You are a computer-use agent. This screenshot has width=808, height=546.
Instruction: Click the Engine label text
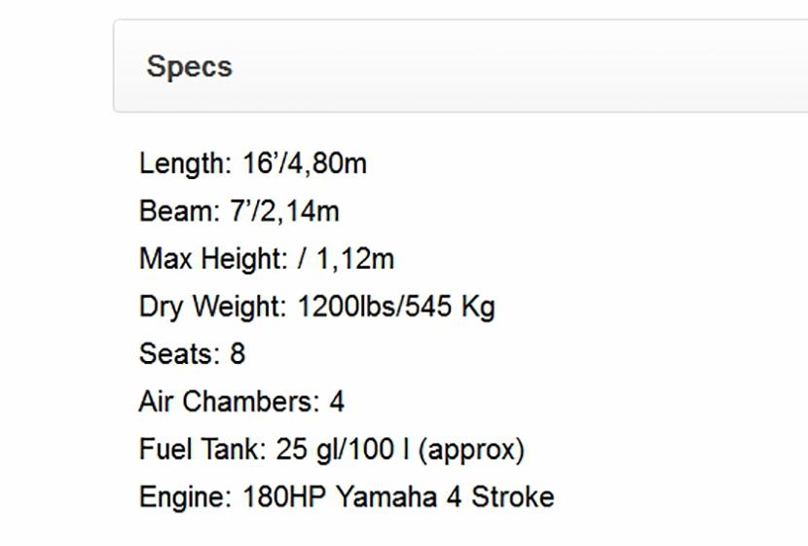(x=186, y=497)
